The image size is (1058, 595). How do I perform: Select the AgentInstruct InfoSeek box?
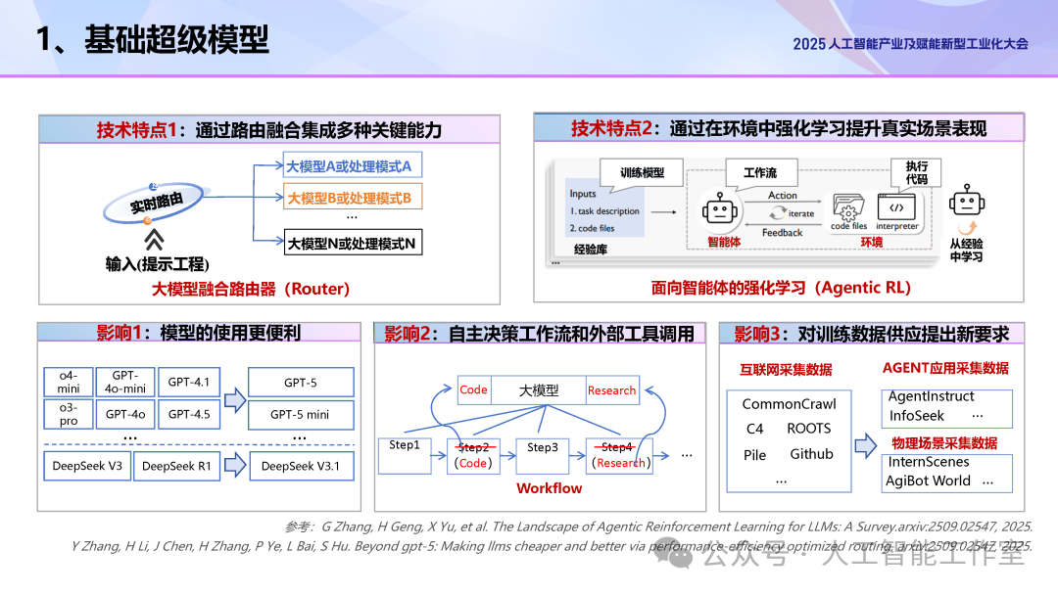(947, 406)
